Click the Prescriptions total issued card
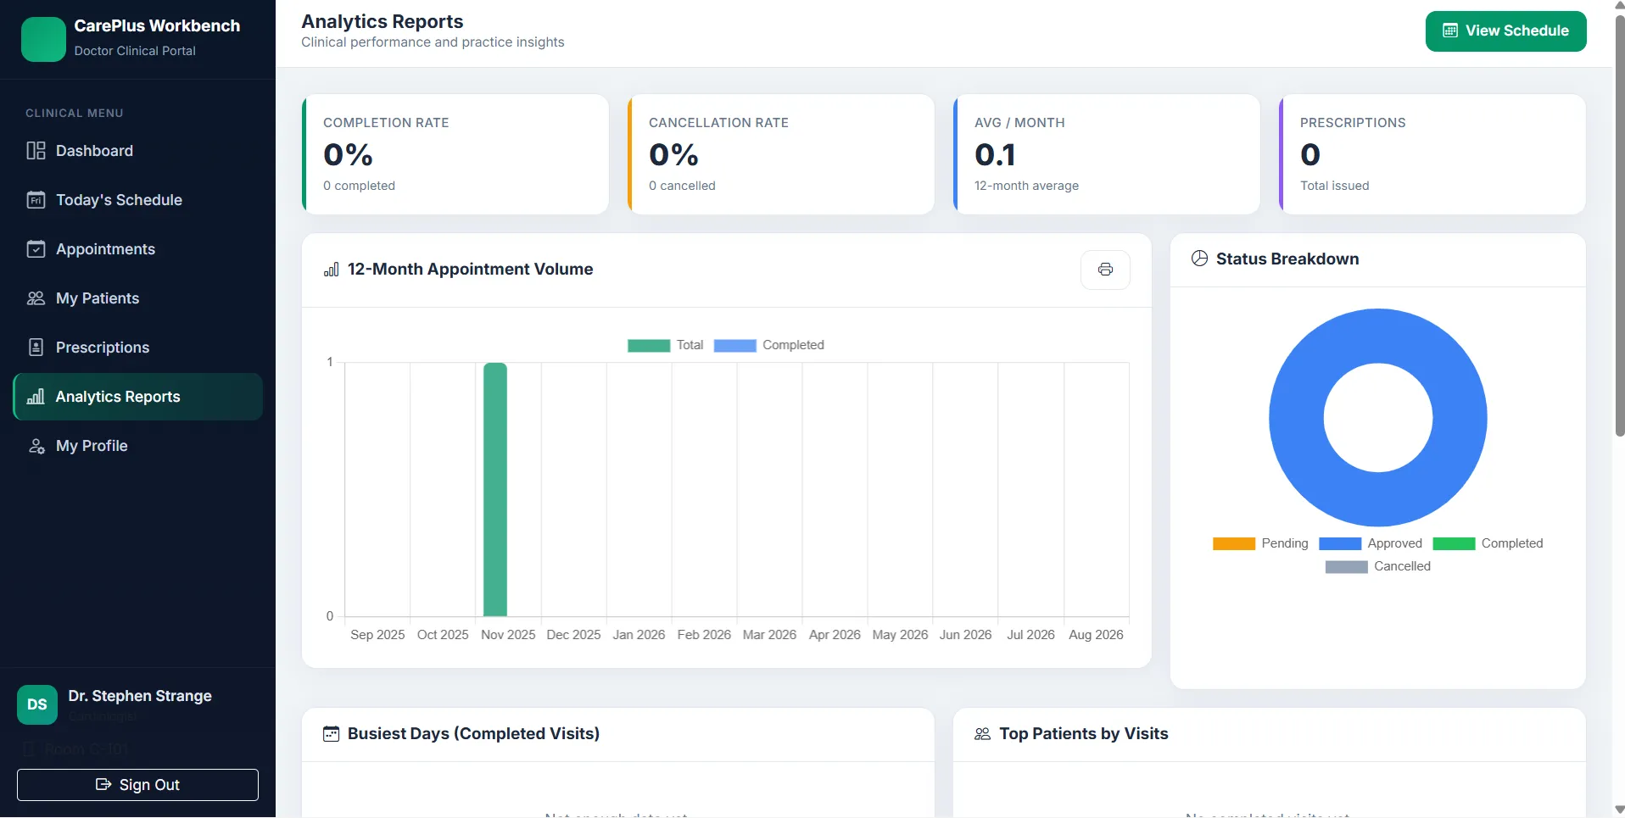The width and height of the screenshot is (1625, 818). point(1432,154)
